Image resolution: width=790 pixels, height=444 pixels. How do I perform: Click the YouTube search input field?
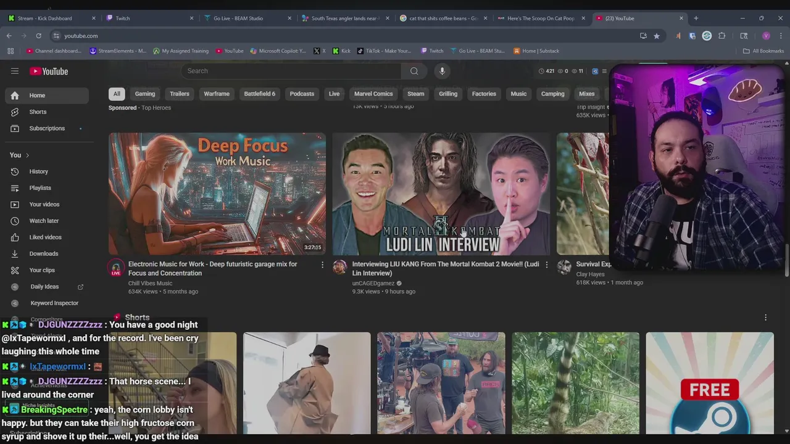point(291,71)
